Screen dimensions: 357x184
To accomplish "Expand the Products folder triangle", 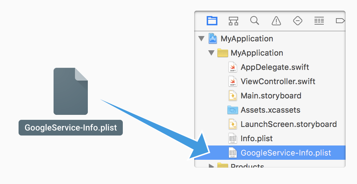I will [211, 165].
